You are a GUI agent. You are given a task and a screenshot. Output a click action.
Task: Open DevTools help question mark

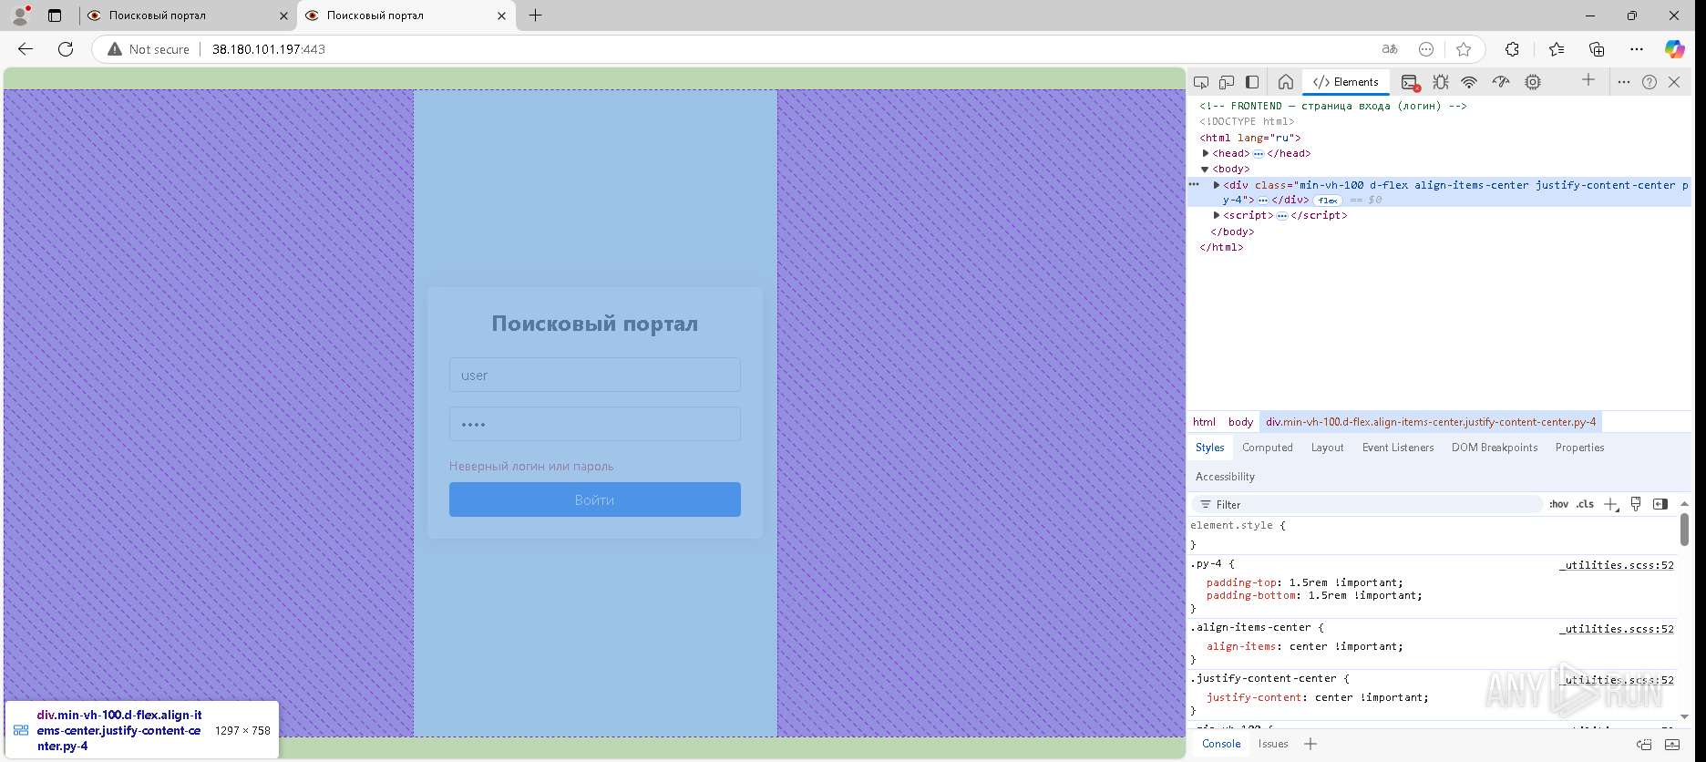pyautogui.click(x=1649, y=82)
